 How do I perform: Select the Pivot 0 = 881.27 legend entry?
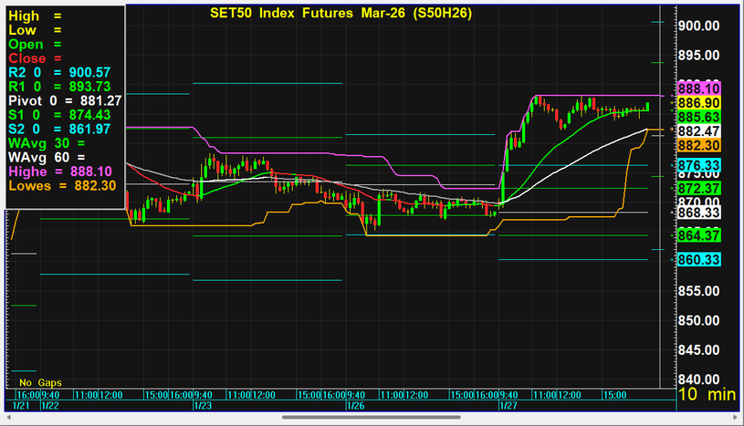coord(64,100)
